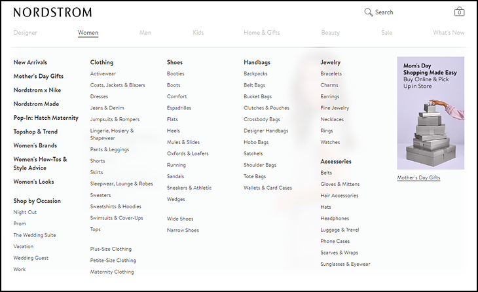Open Wide Shoes
This screenshot has width=478, height=292.
coord(180,219)
